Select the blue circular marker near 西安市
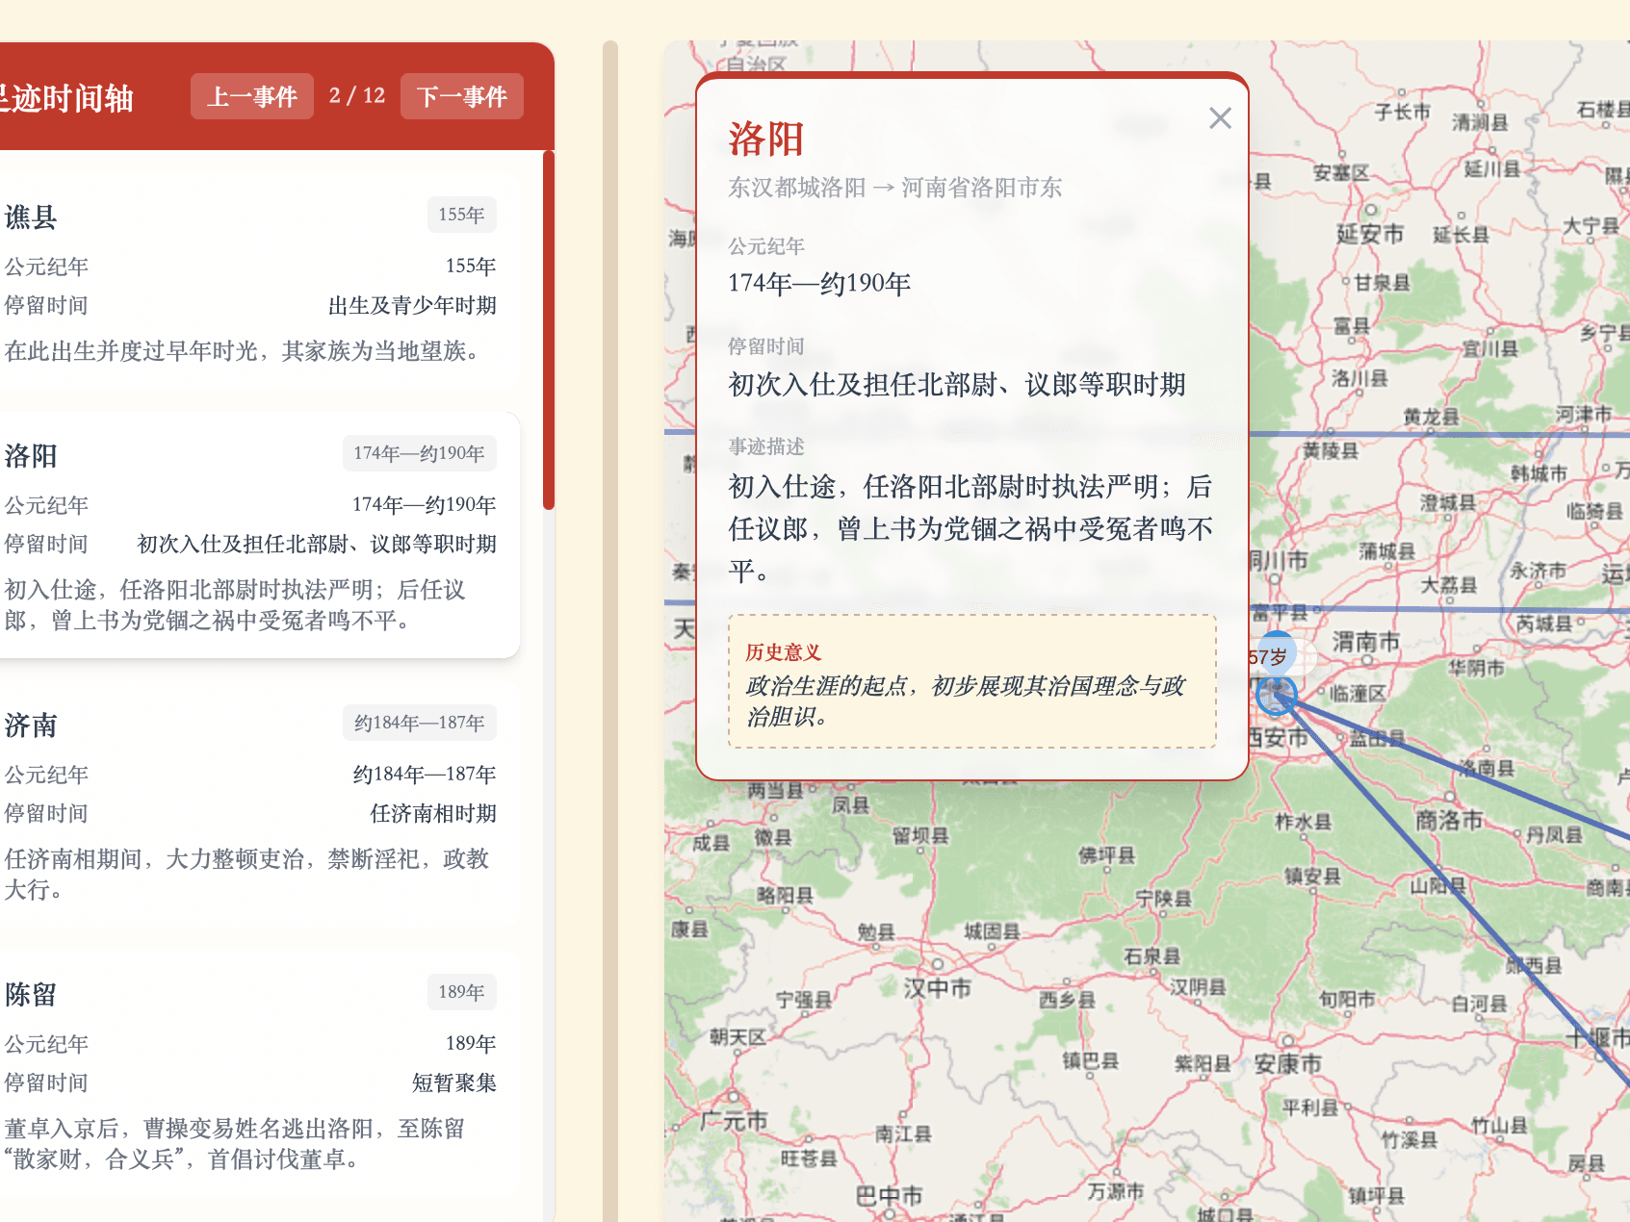Image resolution: width=1630 pixels, height=1222 pixels. tap(1276, 695)
